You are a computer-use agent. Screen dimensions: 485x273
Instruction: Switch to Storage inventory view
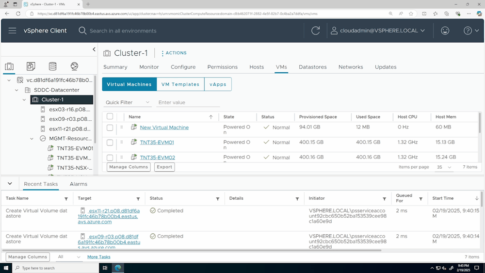point(52,66)
